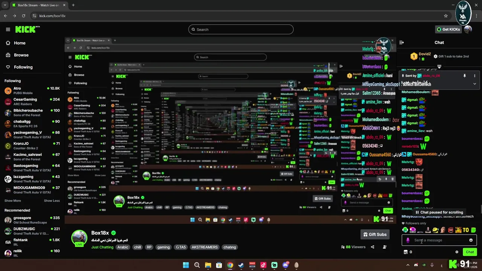
Task: Share the stream via share icon
Action: click(x=372, y=247)
